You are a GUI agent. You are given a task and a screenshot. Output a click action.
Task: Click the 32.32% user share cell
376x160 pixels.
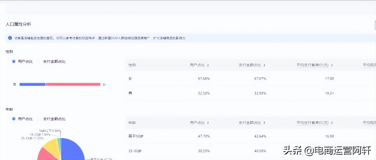[204, 93]
